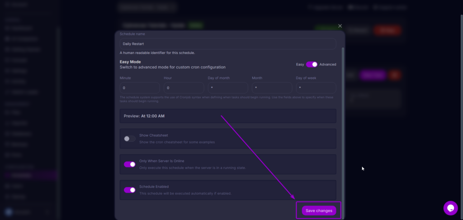The image size is (463, 220).
Task: Close the schedule dialog with the X
Action: [x=340, y=26]
